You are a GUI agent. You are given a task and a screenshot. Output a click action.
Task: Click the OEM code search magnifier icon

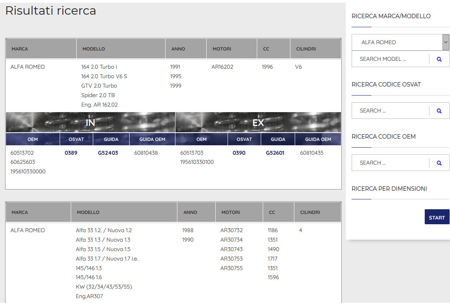[x=439, y=163]
